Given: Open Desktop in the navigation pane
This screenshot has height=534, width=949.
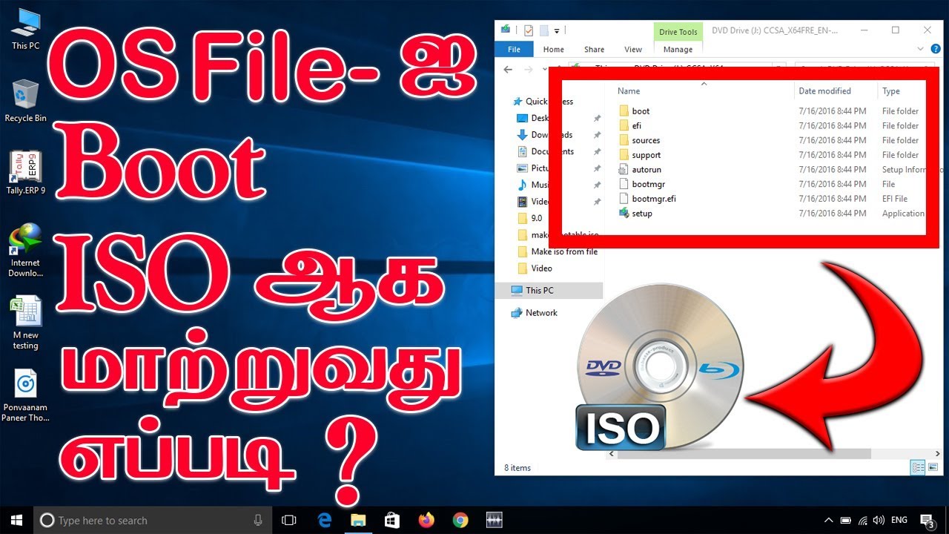Looking at the screenshot, I should pos(540,118).
